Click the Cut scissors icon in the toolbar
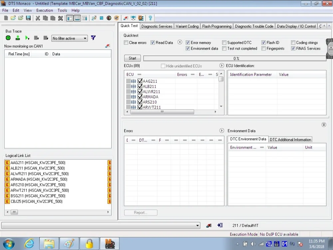This screenshot has height=250, width=333. [x=38, y=18]
